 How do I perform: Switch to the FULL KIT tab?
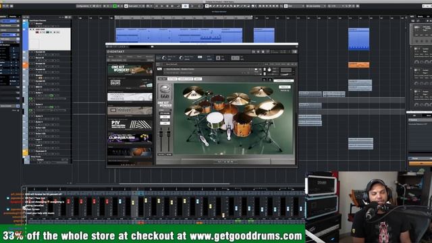pyautogui.click(x=162, y=79)
